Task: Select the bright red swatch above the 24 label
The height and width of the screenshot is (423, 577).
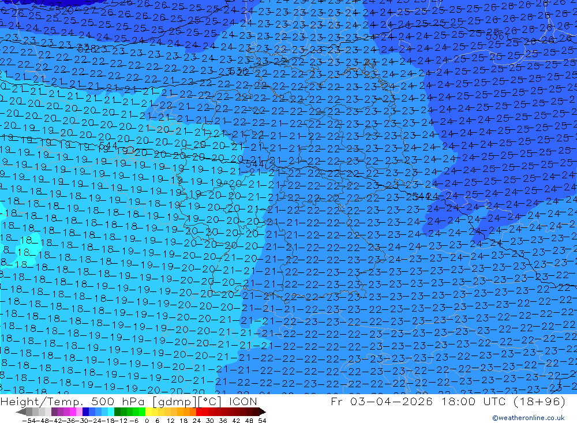Action: (199, 411)
